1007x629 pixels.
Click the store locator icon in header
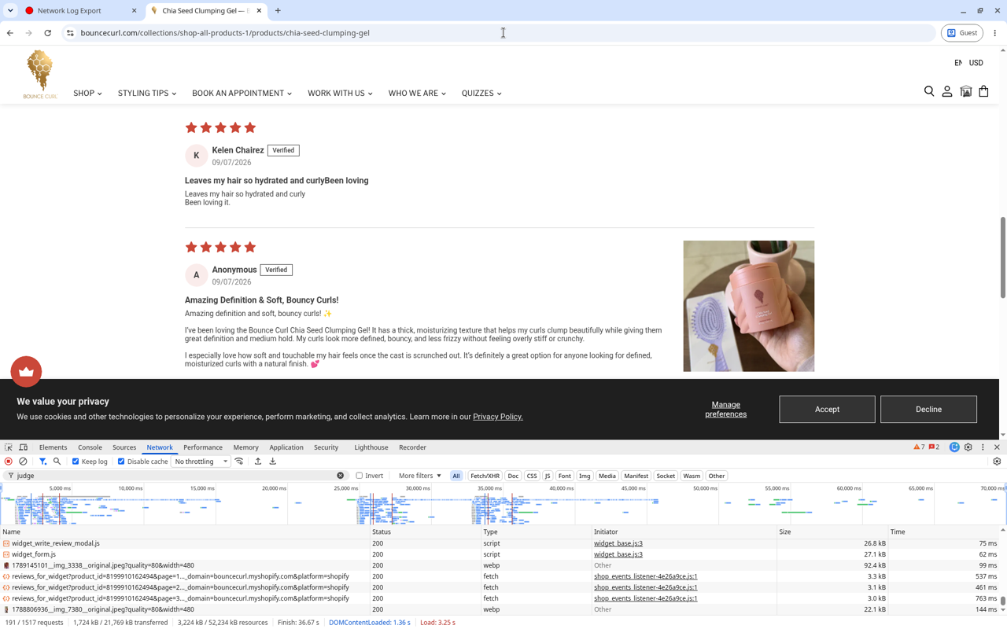coord(966,91)
